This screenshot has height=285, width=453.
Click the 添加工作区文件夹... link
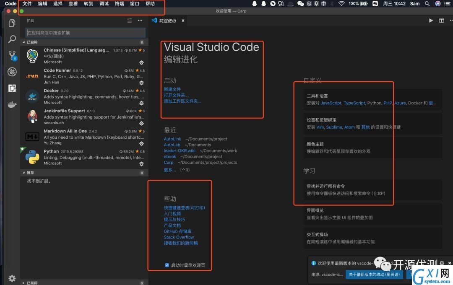tap(182, 101)
